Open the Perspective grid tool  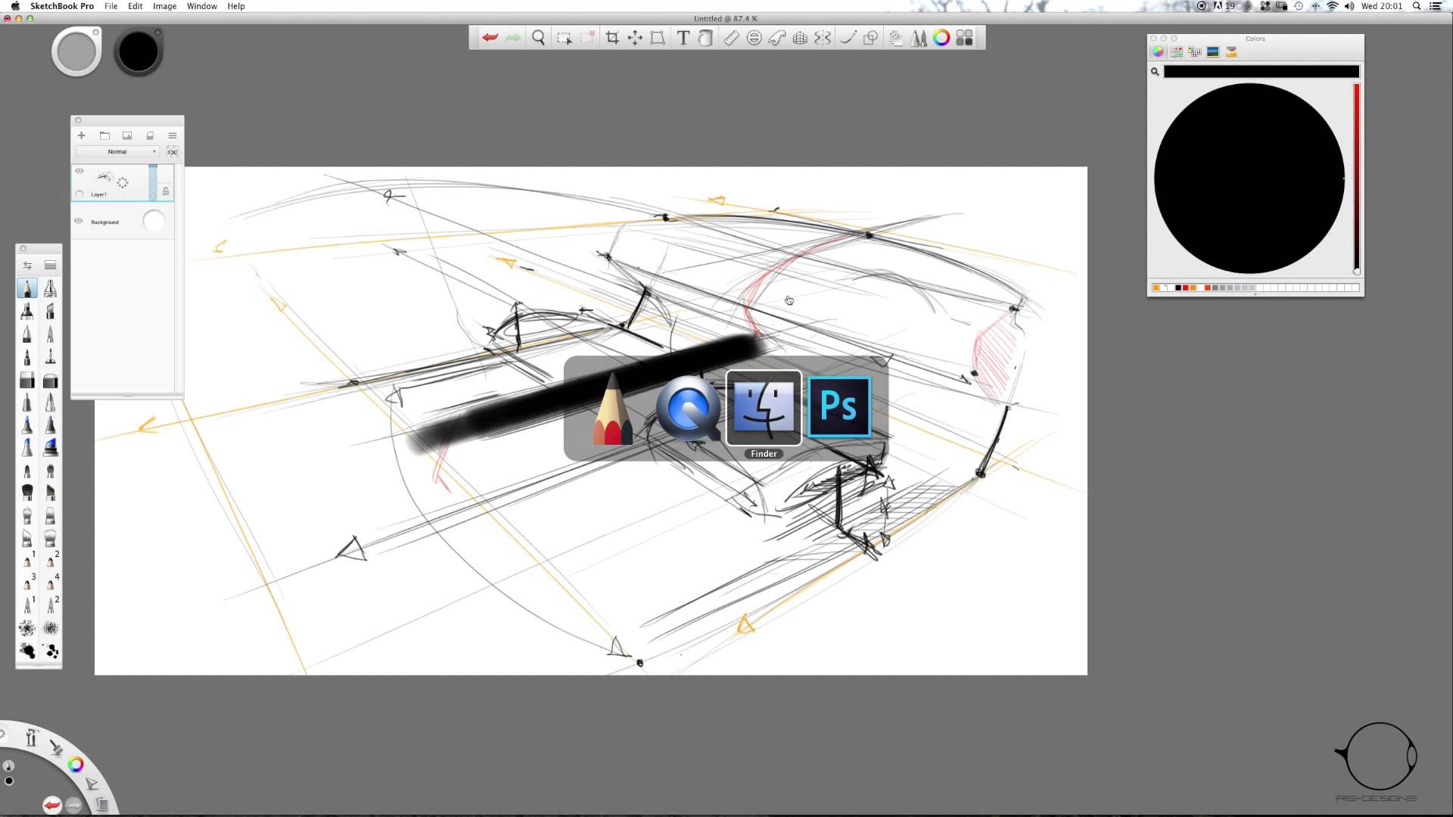(800, 38)
